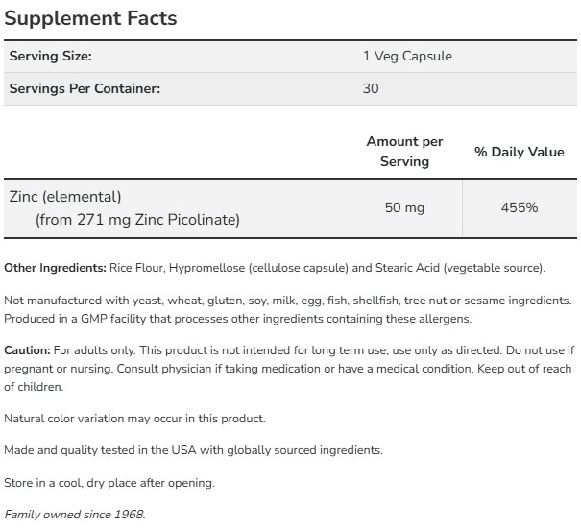Select the Other Ingredients bold label
Image resolution: width=581 pixels, height=529 pixels.
pyautogui.click(x=55, y=268)
